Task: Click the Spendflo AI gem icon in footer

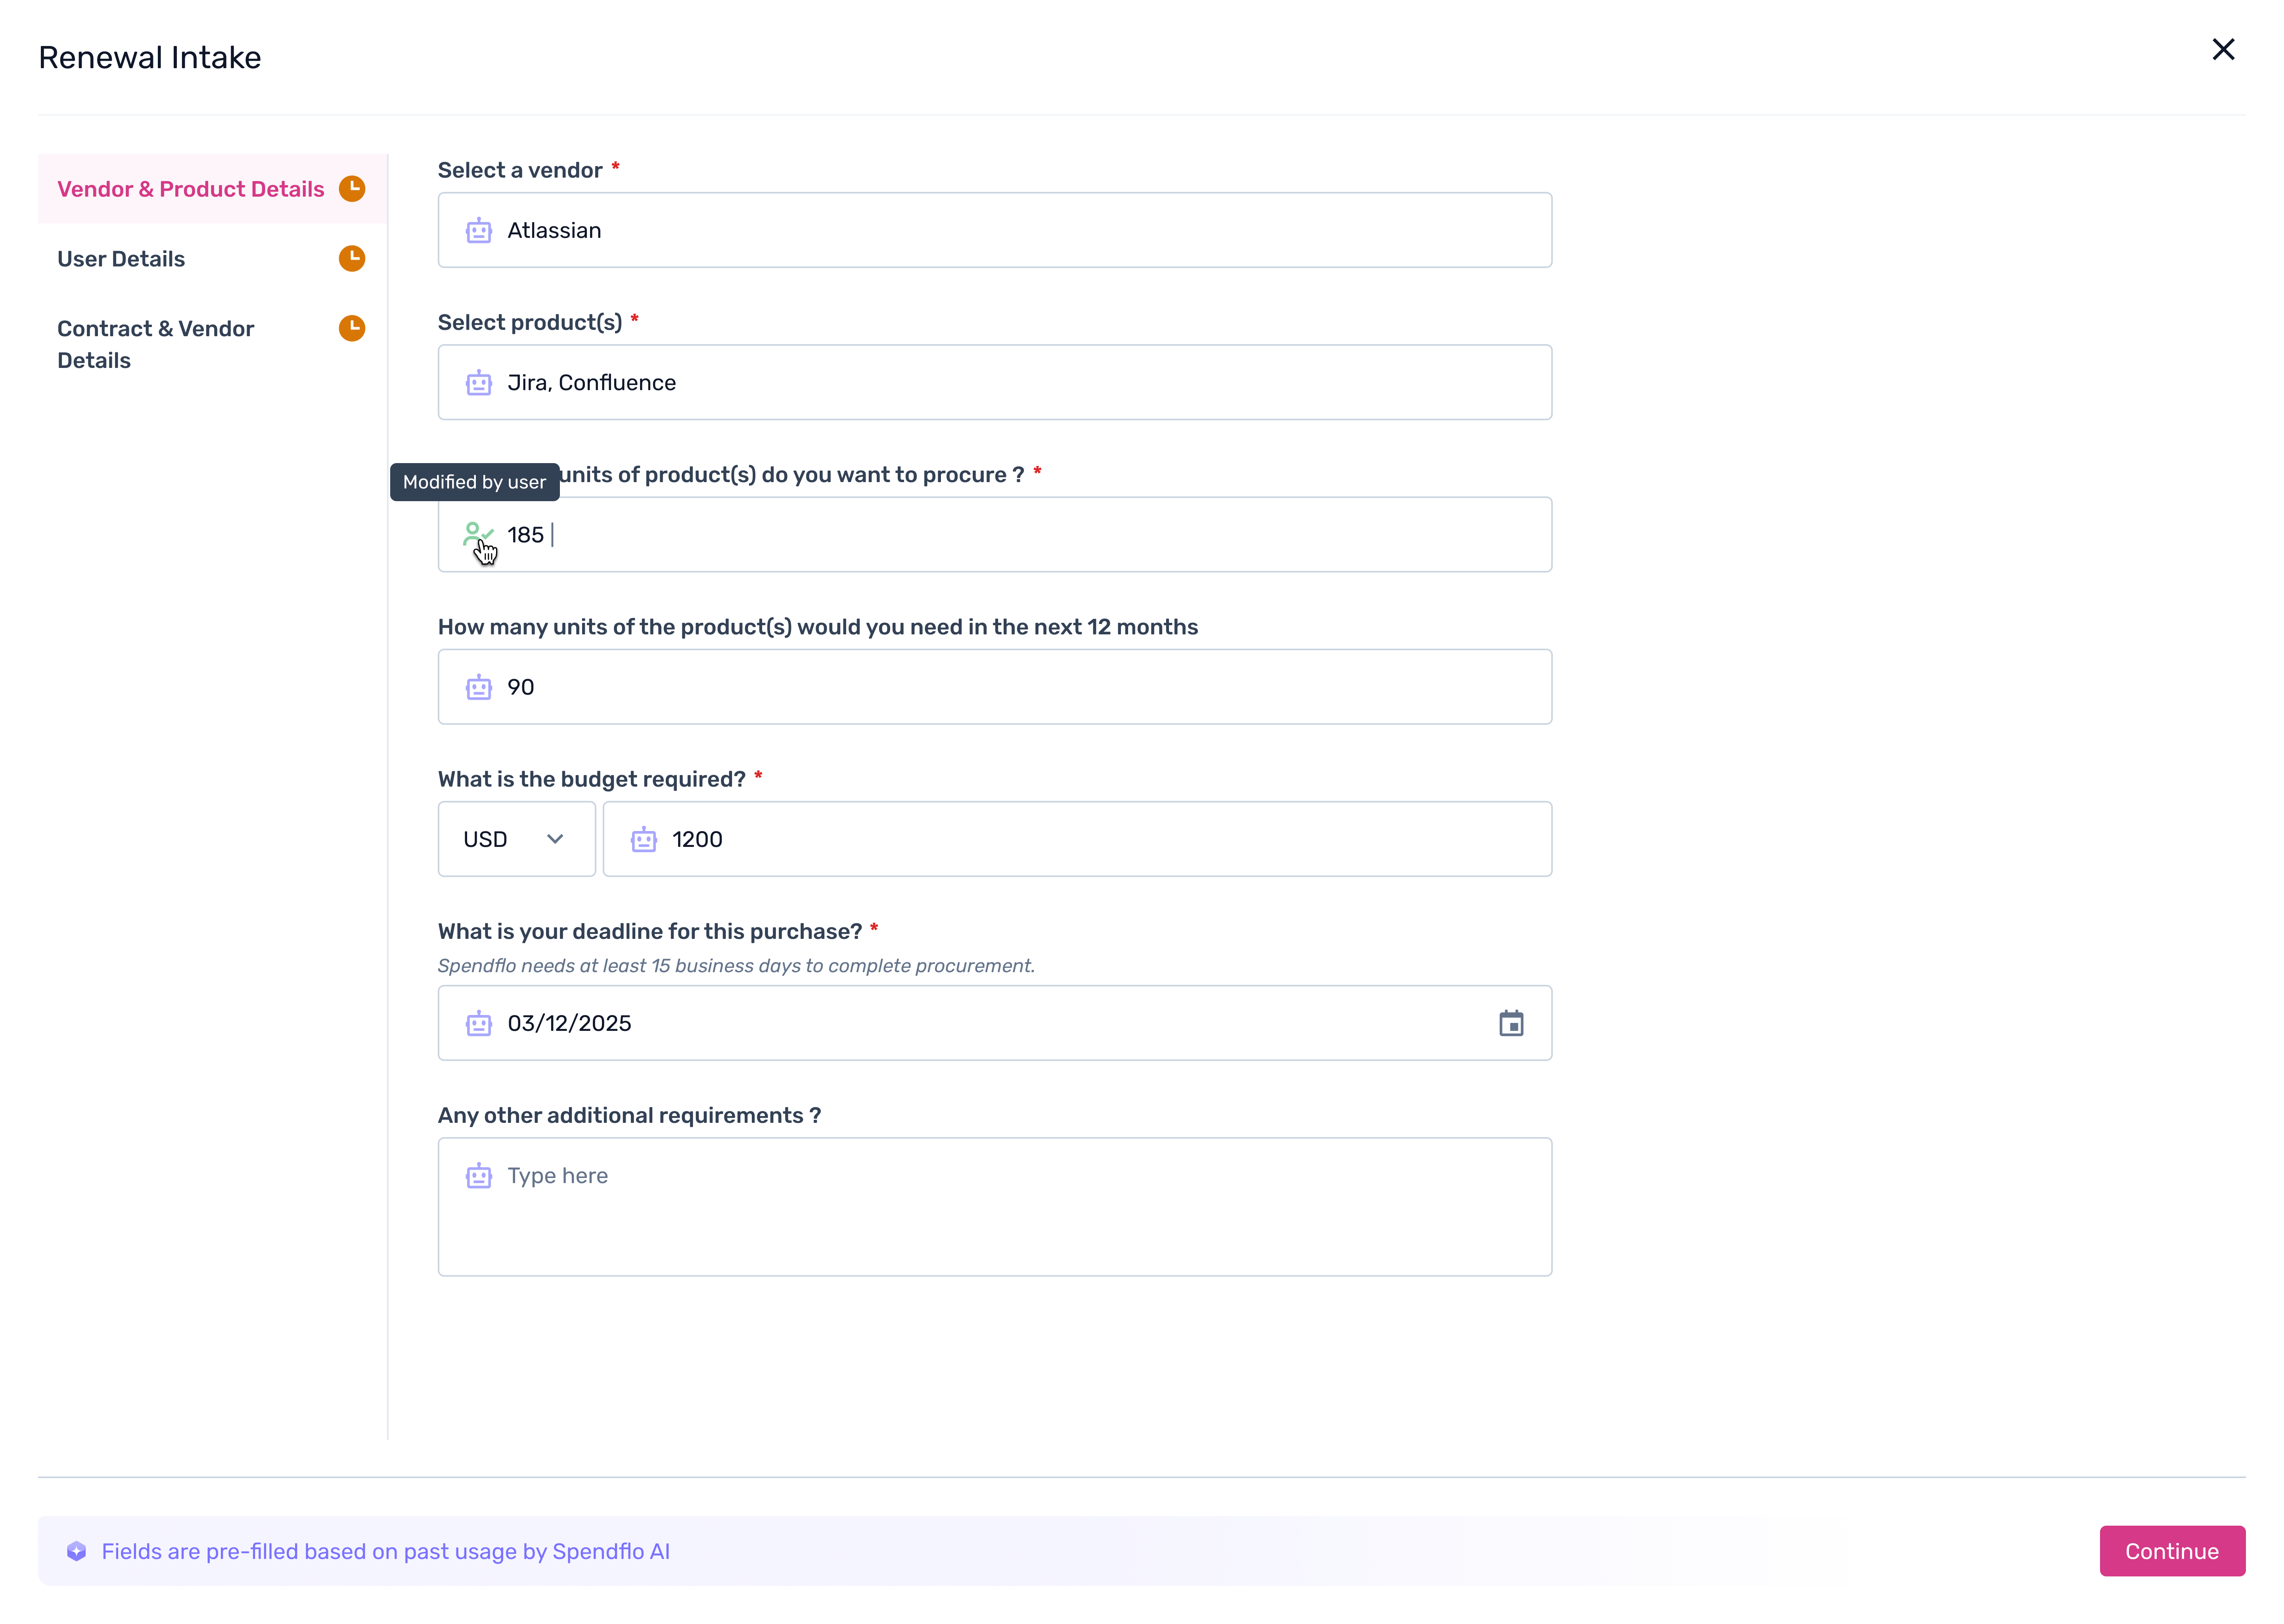Action: 76,1551
